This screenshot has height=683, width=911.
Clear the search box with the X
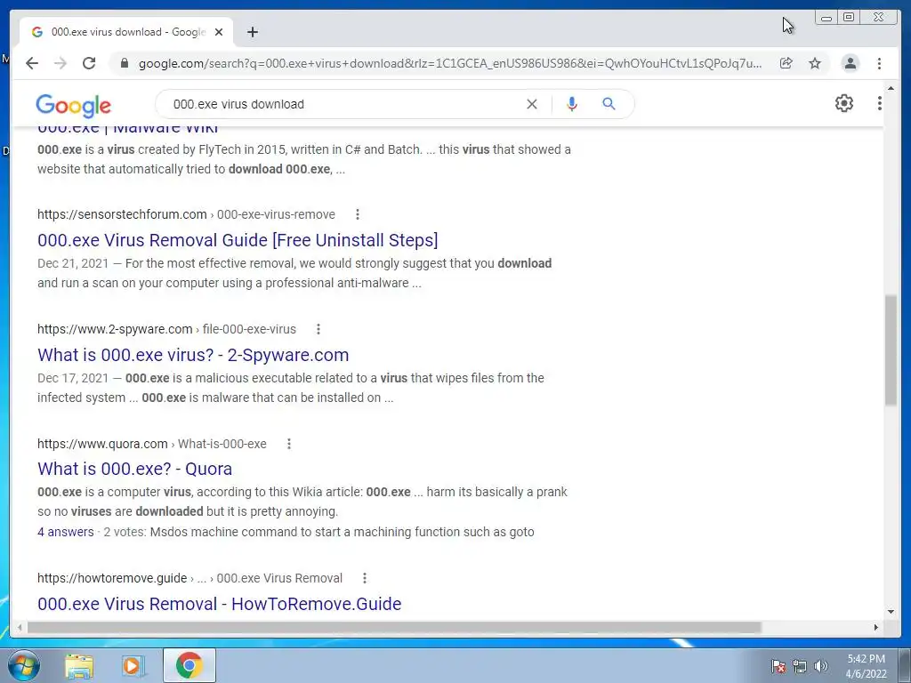click(x=532, y=104)
